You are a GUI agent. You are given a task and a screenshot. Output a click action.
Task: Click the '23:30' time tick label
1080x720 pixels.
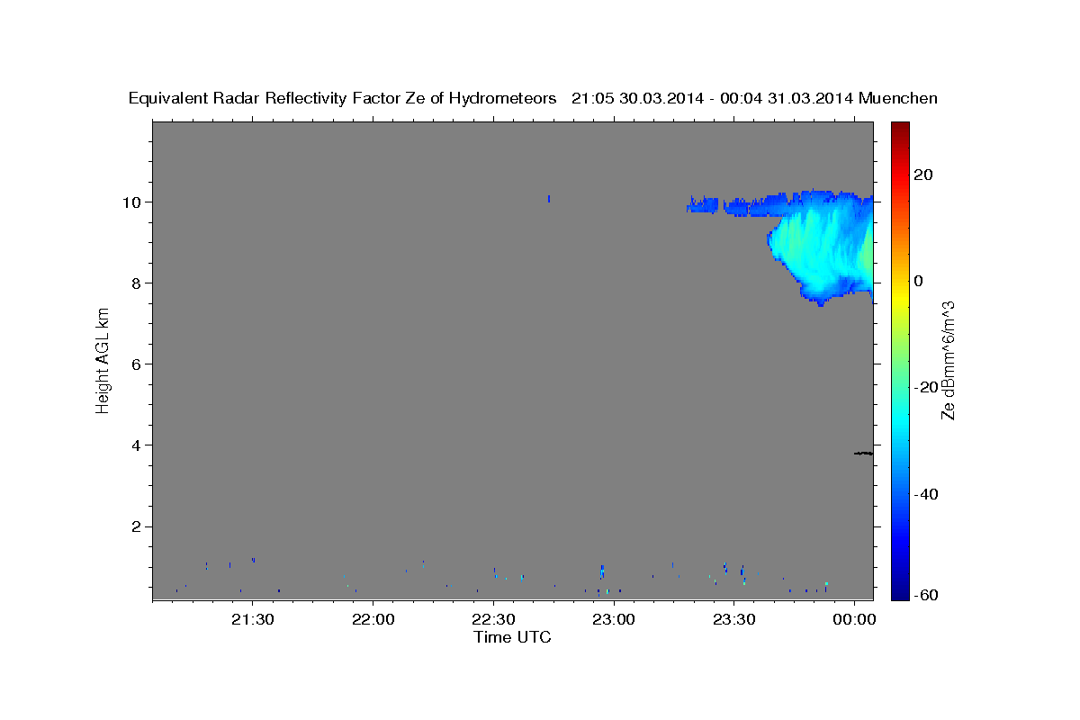(x=734, y=620)
